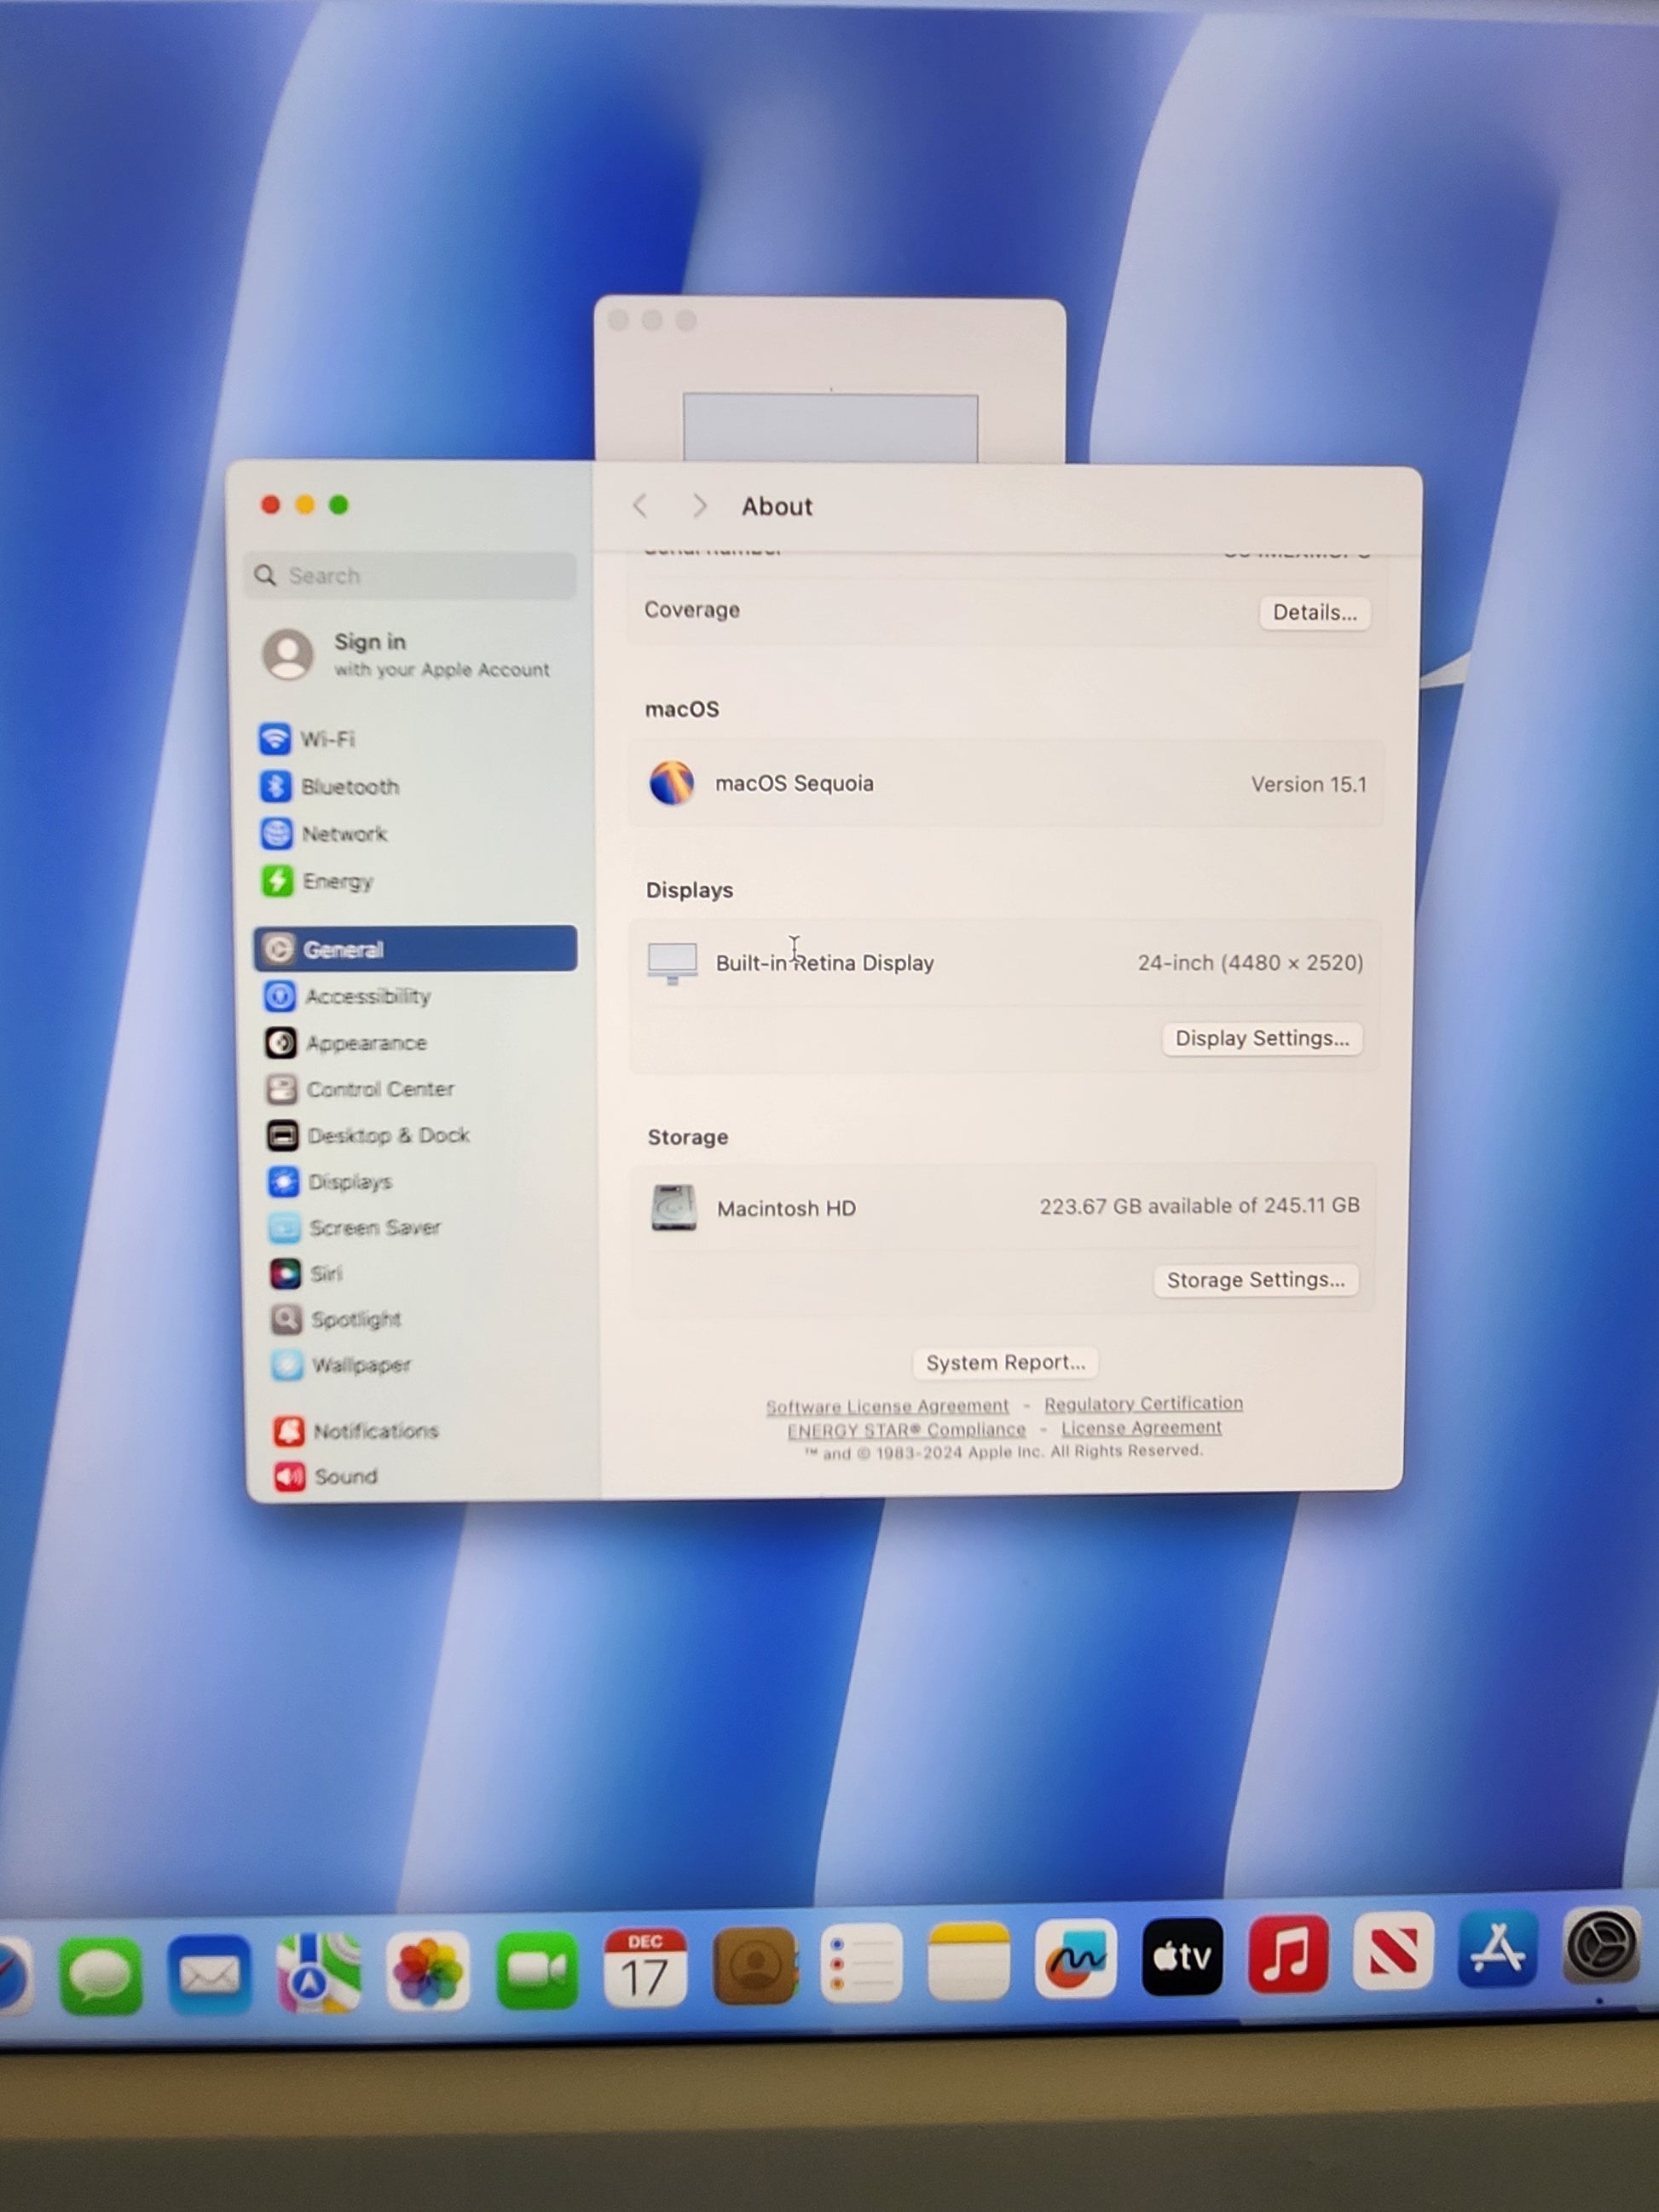Image resolution: width=1659 pixels, height=2212 pixels.
Task: Open Freeform app in the Dock
Action: click(1075, 1958)
